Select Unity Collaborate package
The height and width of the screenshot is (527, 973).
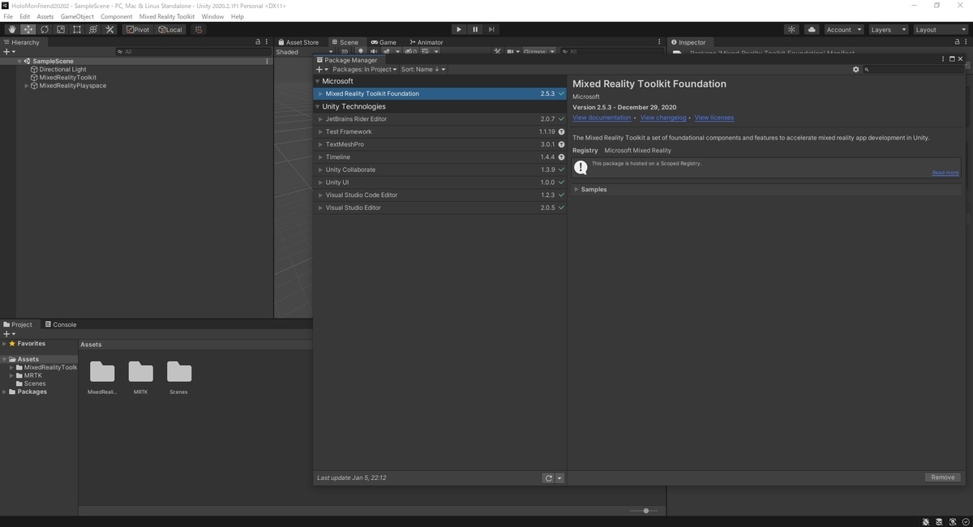pyautogui.click(x=440, y=169)
